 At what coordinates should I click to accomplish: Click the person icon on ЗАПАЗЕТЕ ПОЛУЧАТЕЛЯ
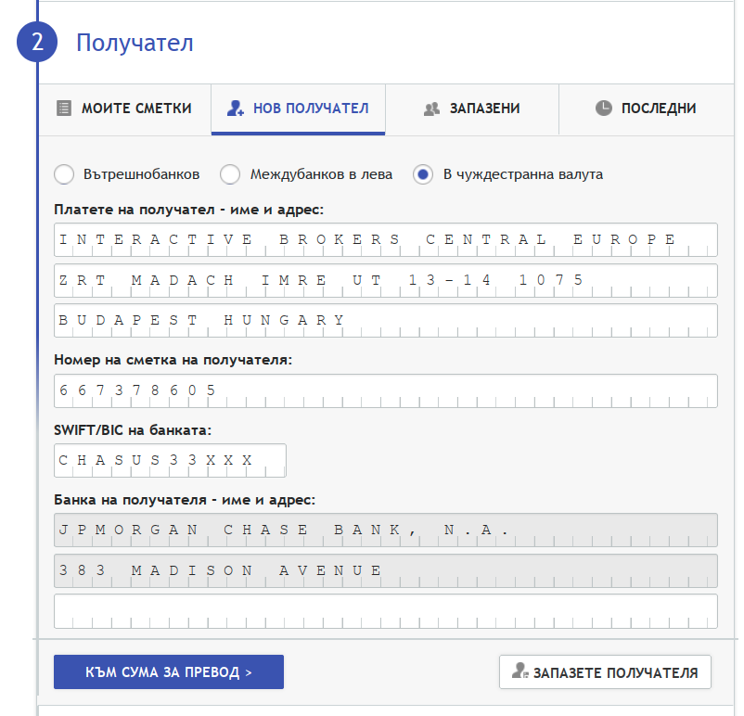tap(520, 671)
